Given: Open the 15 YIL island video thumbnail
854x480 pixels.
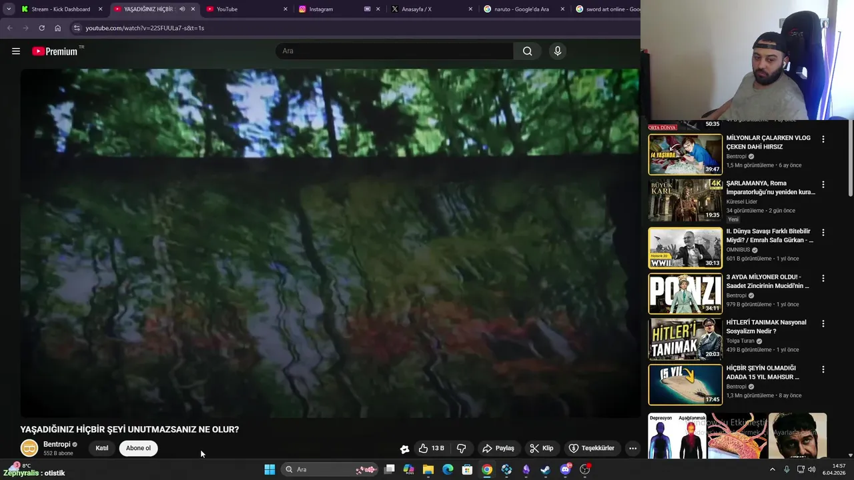Looking at the screenshot, I should coord(685,385).
